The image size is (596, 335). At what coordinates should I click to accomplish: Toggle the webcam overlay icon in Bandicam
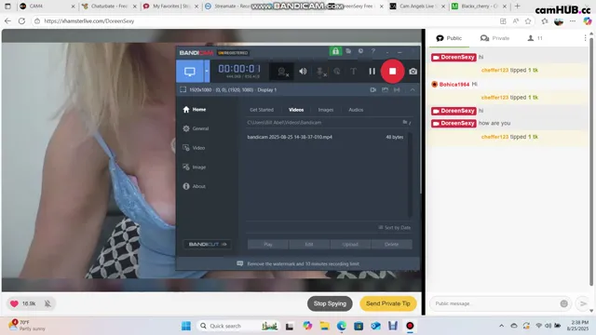click(x=281, y=72)
